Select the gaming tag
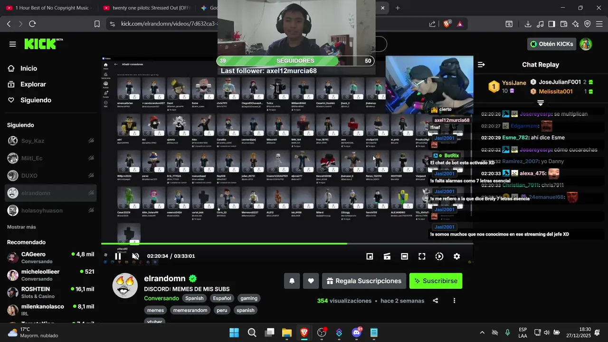Screen dimensions: 608x342 pos(249,298)
